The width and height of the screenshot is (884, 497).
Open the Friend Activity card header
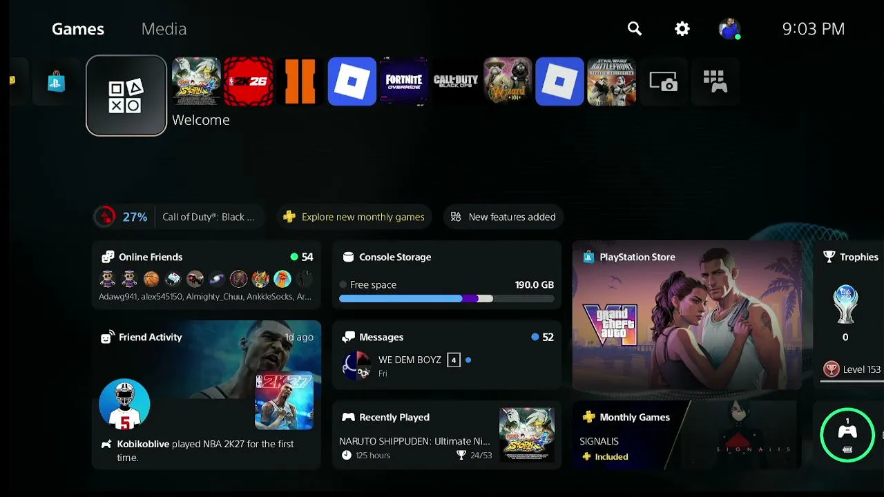142,337
